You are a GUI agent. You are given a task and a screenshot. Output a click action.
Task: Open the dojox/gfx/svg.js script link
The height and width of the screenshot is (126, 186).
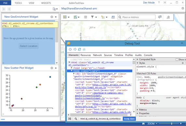(103, 105)
